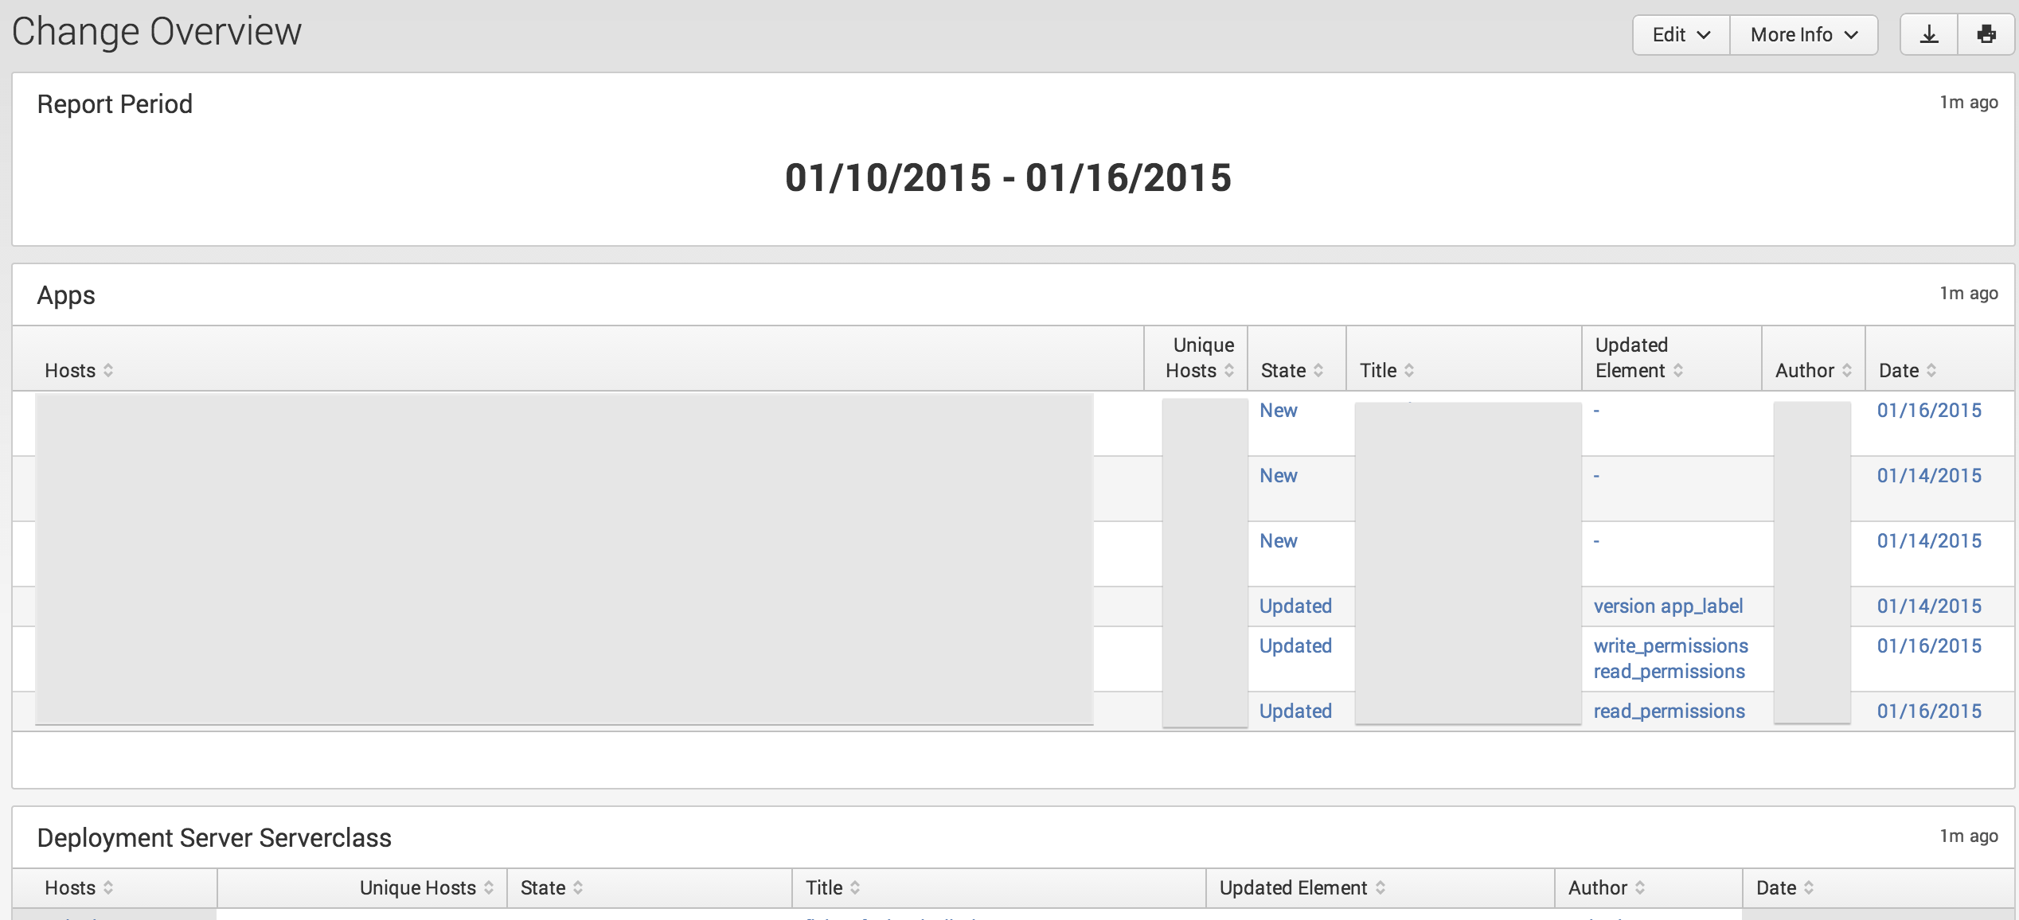
Task: Click the write_permissions read_permissions entry
Action: (1670, 658)
